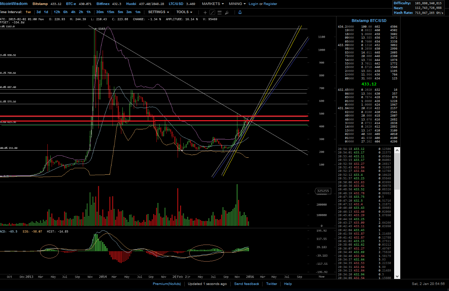Screen dimensions: 449x291
Task: Click the SIG: -58.07 readout
Action: [33, 231]
